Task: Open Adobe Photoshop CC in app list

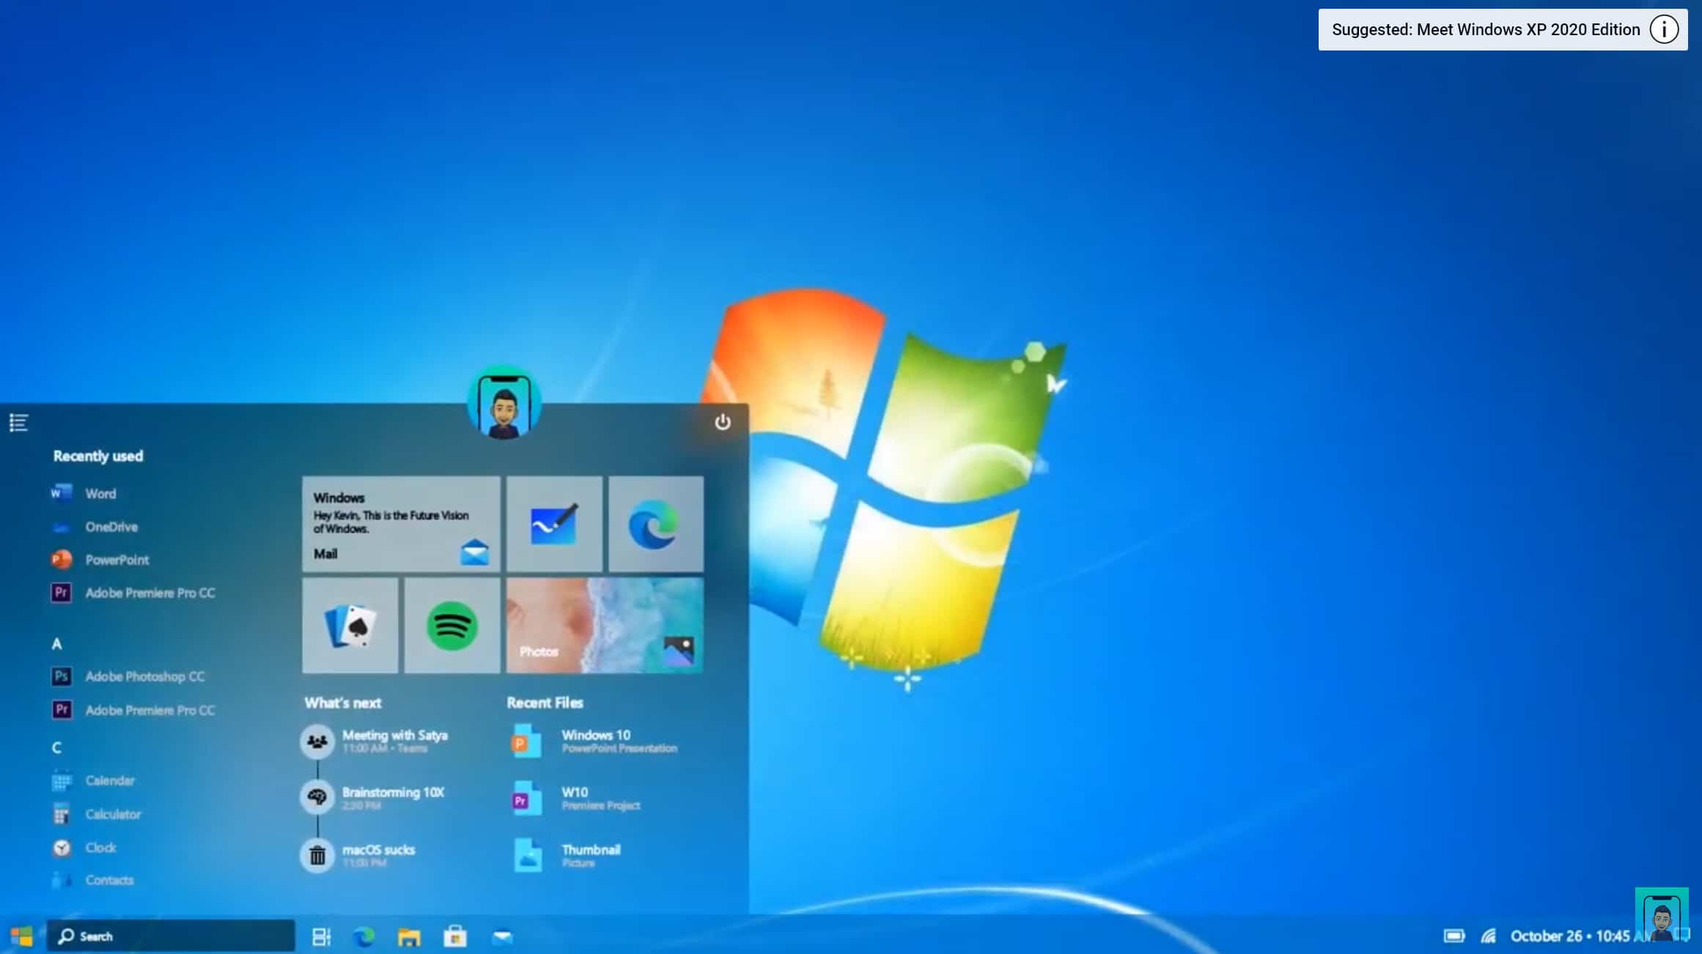Action: click(x=128, y=676)
